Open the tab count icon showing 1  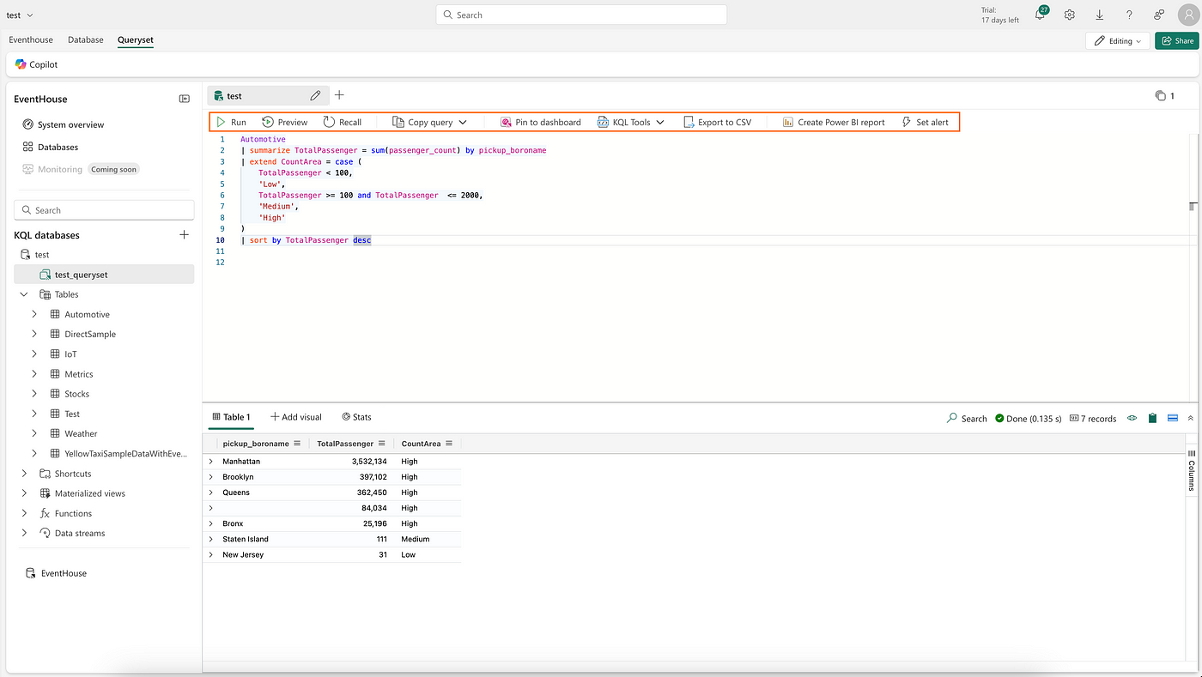[x=1165, y=96]
